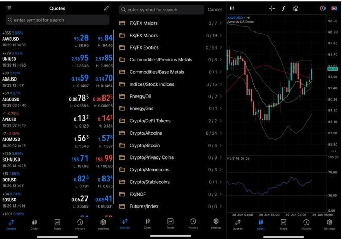
Task: Open Crypto/Memecoins folder icon
Action: click(122, 169)
